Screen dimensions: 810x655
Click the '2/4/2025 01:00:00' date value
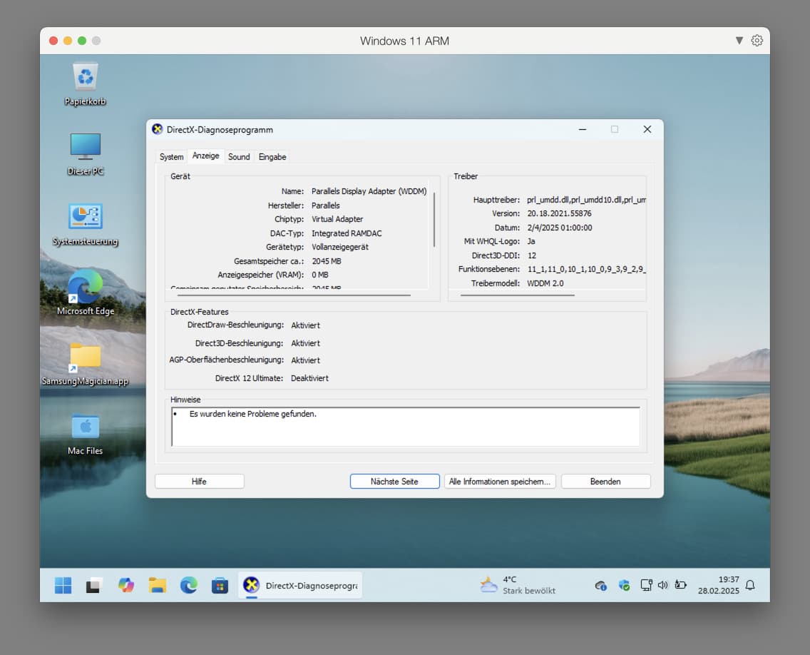click(x=560, y=228)
